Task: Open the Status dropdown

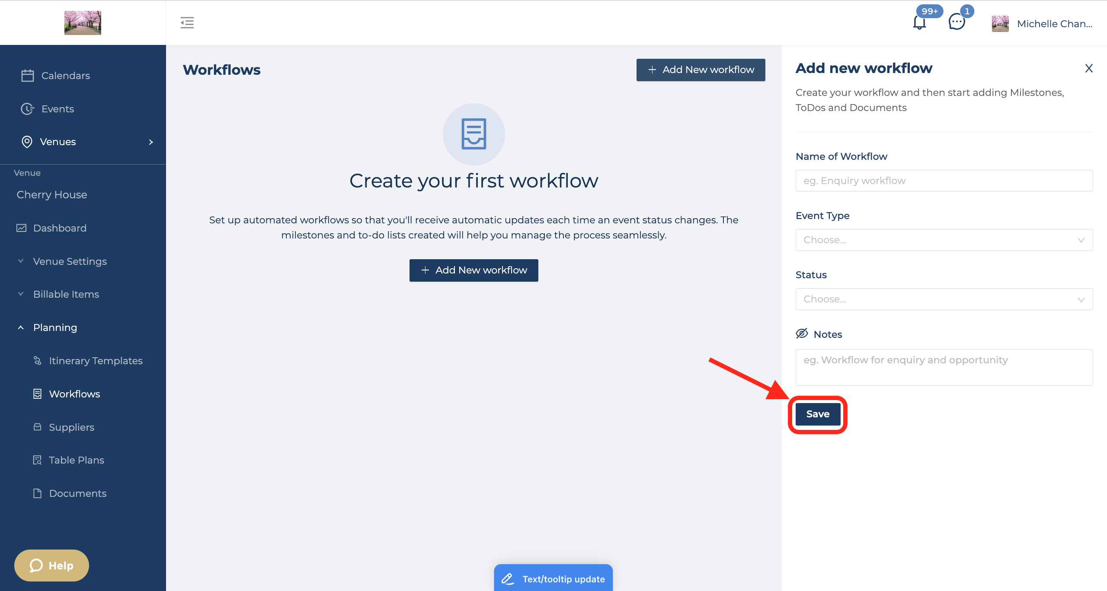Action: [944, 299]
